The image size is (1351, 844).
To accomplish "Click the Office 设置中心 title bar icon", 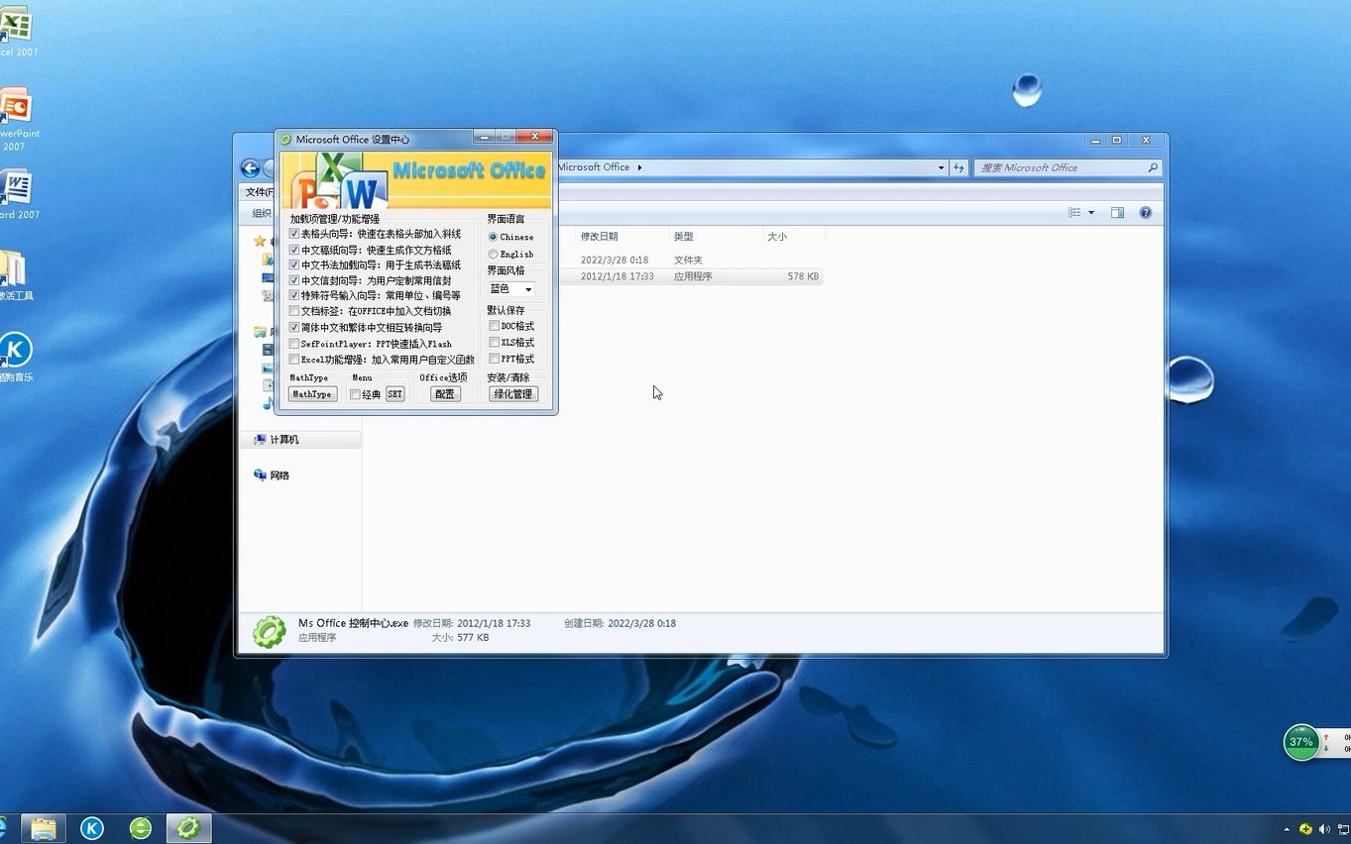I will (285, 140).
